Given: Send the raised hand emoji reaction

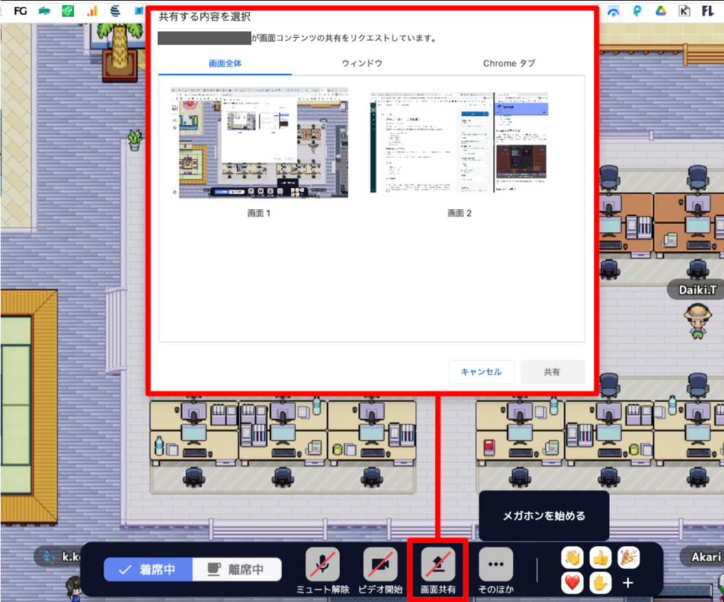Looking at the screenshot, I should [x=601, y=583].
